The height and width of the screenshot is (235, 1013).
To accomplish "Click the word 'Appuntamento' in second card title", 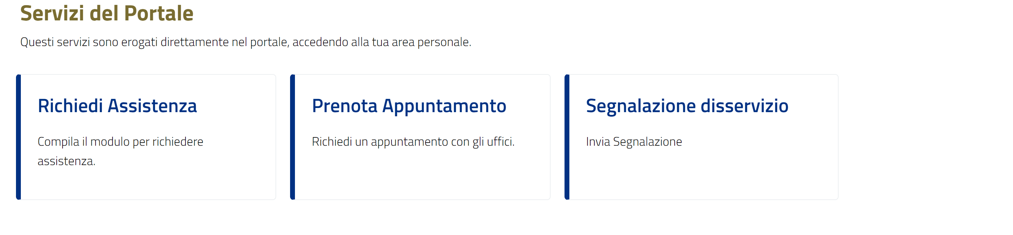I will pos(444,106).
